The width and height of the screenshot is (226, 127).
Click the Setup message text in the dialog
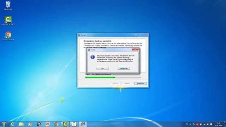(115, 58)
